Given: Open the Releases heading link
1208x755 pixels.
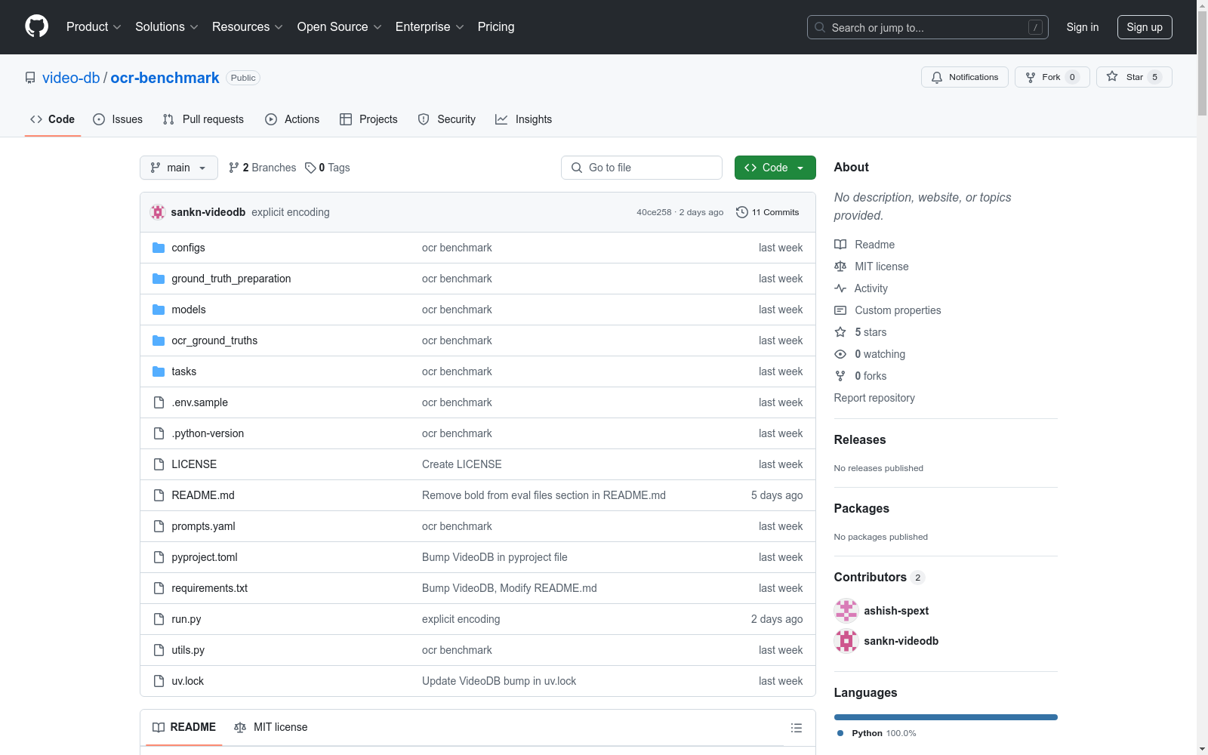Looking at the screenshot, I should tap(860, 439).
